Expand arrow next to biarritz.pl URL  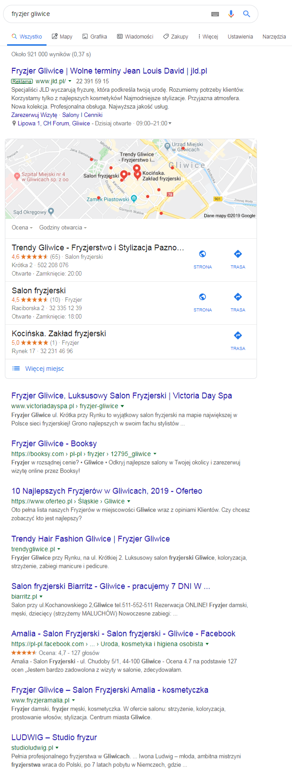[41, 597]
